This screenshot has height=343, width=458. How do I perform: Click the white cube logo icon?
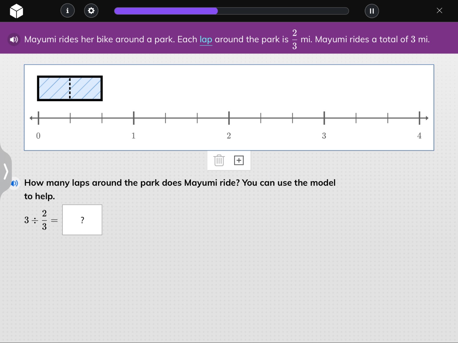[x=16, y=11]
